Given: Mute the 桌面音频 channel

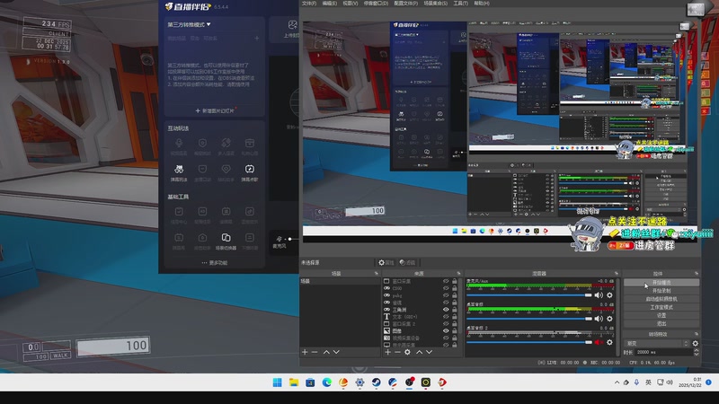Looking at the screenshot, I should pos(599,319).
